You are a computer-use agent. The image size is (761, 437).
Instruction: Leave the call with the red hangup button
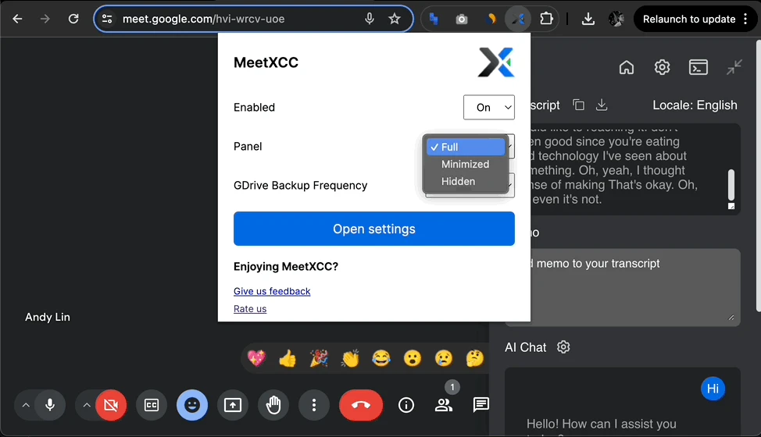pyautogui.click(x=361, y=405)
